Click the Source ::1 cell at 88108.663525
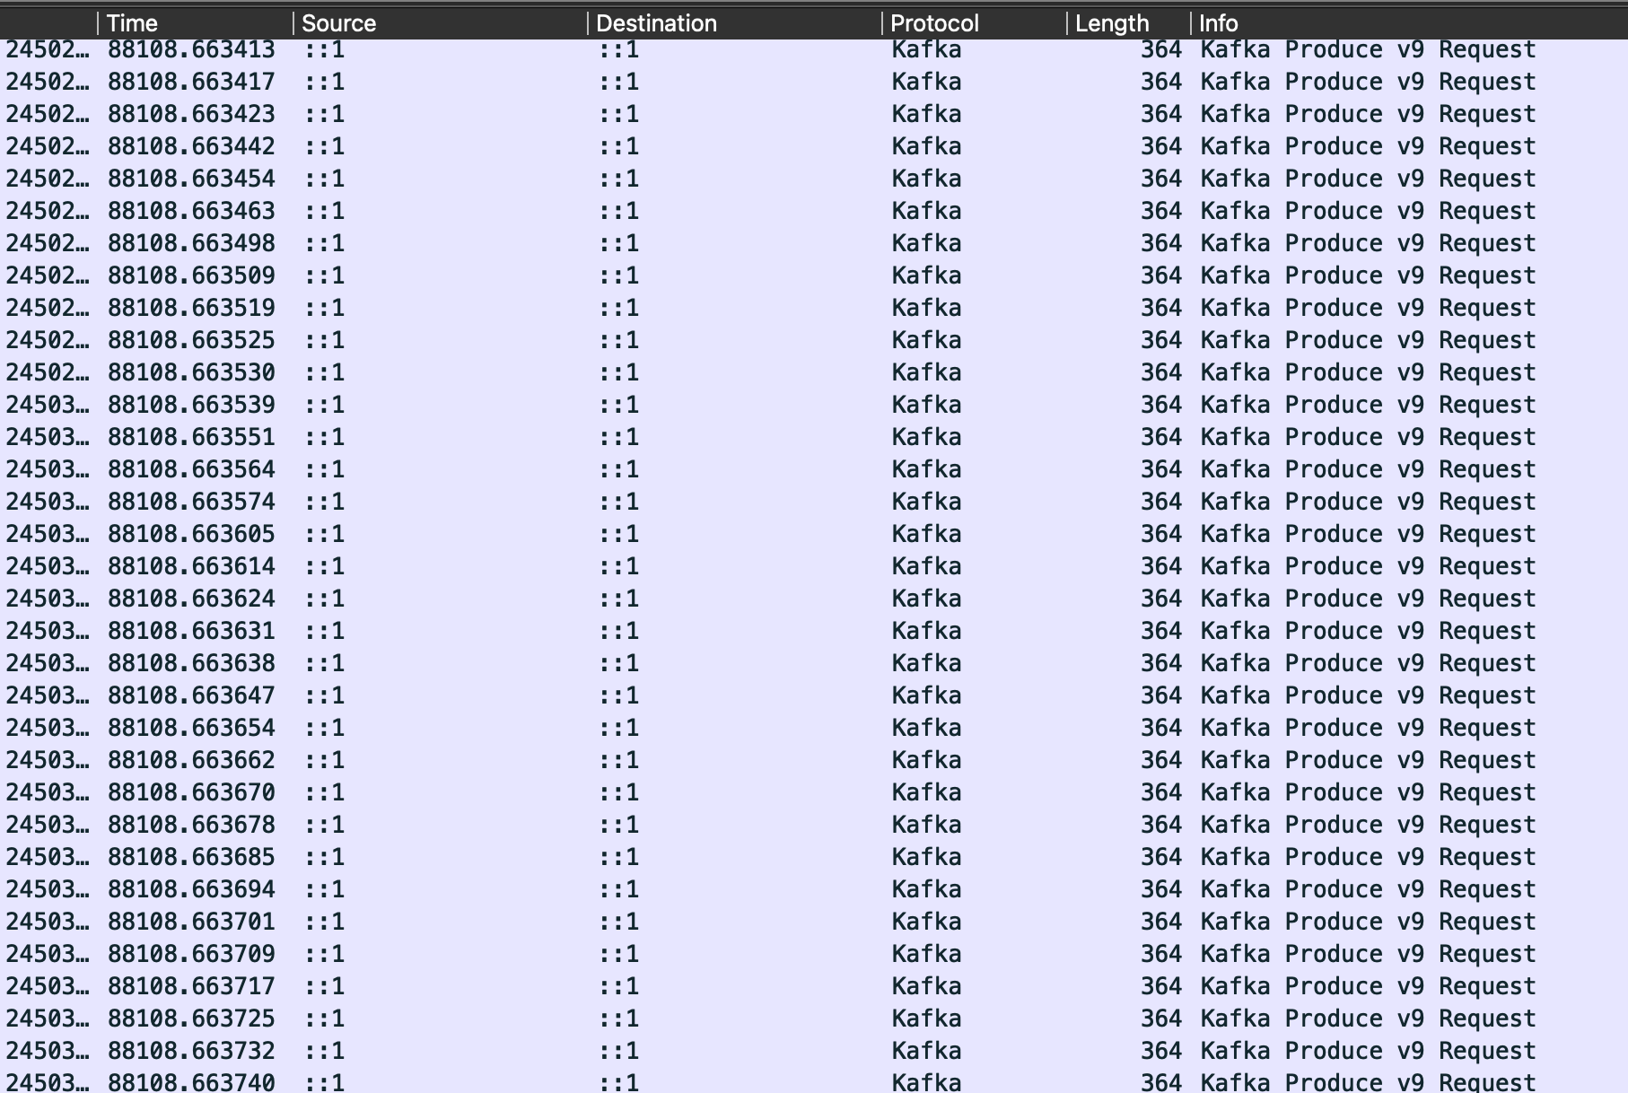Screen dimensions: 1628x1093 324,340
